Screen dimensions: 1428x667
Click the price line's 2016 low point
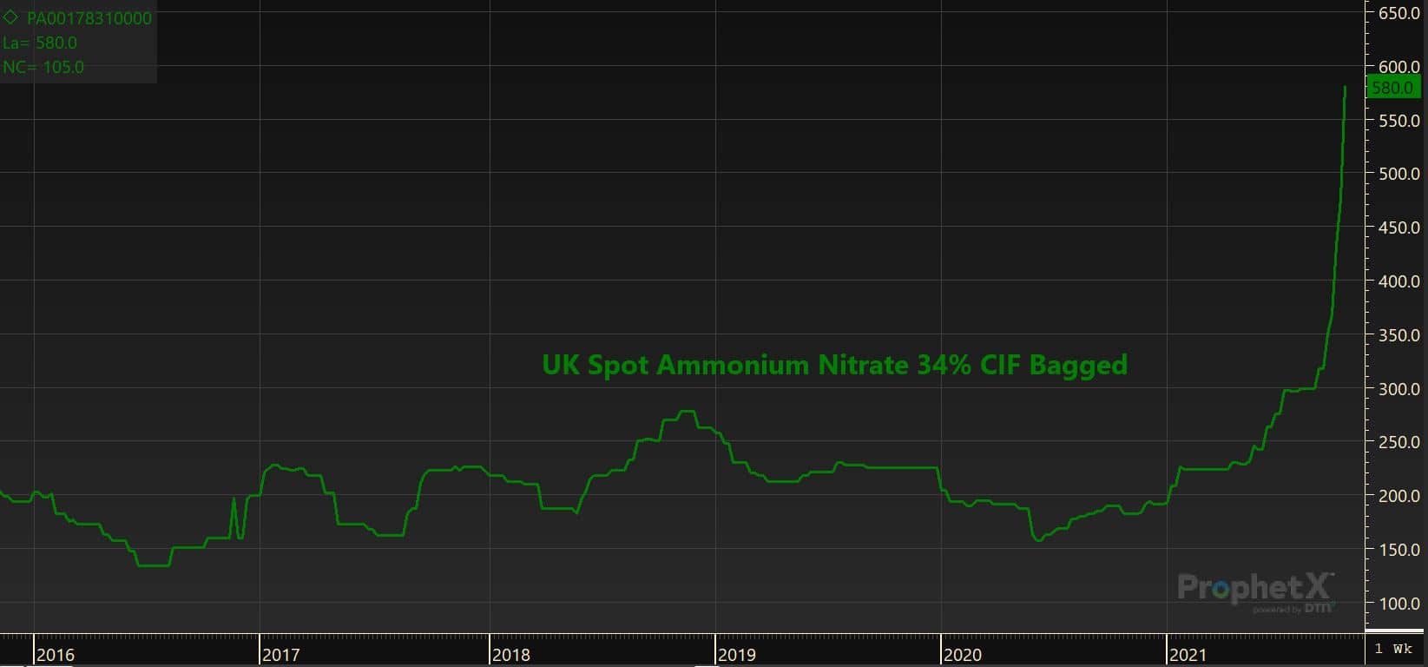(x=154, y=565)
